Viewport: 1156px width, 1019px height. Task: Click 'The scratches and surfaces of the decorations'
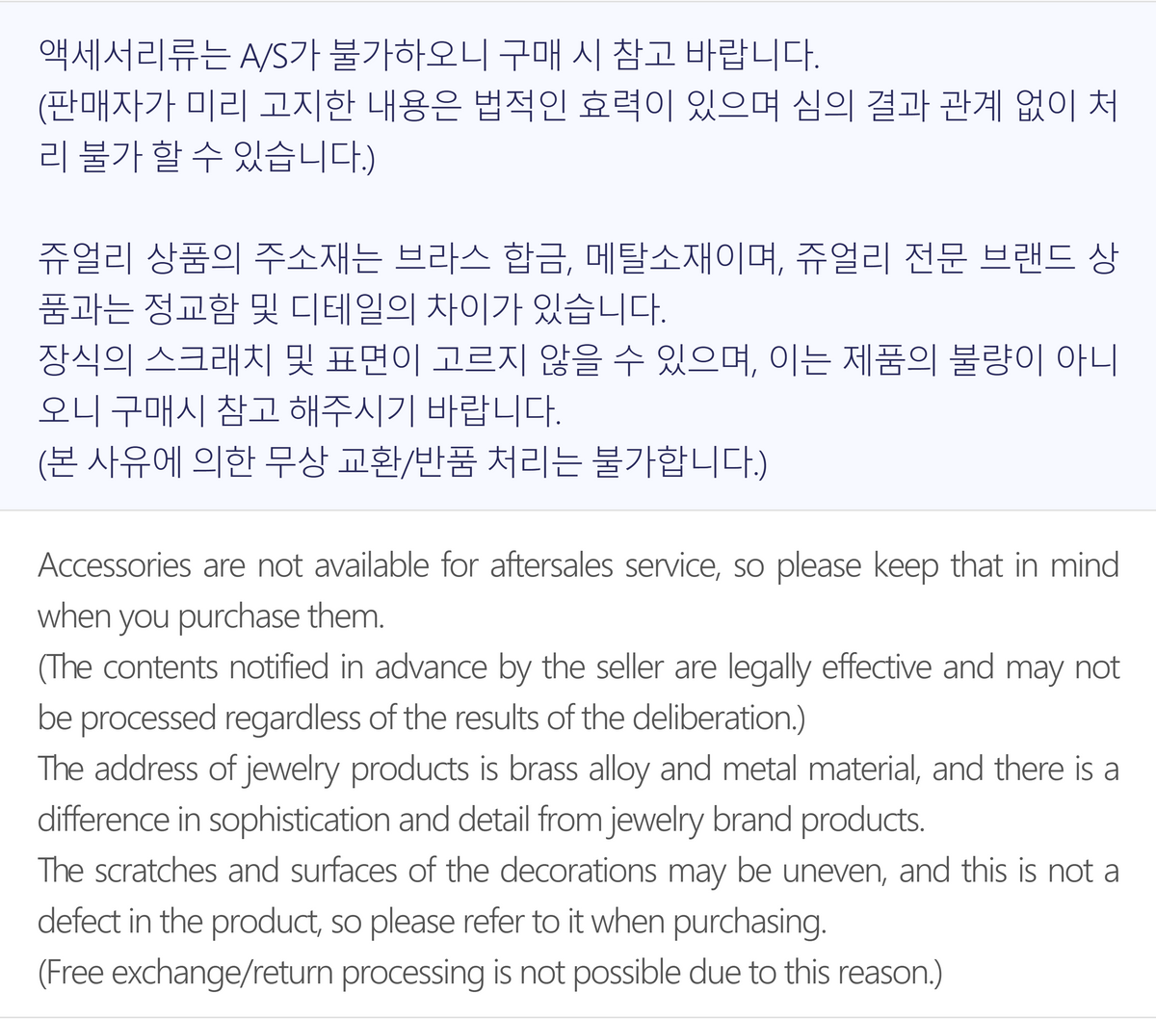tap(348, 871)
